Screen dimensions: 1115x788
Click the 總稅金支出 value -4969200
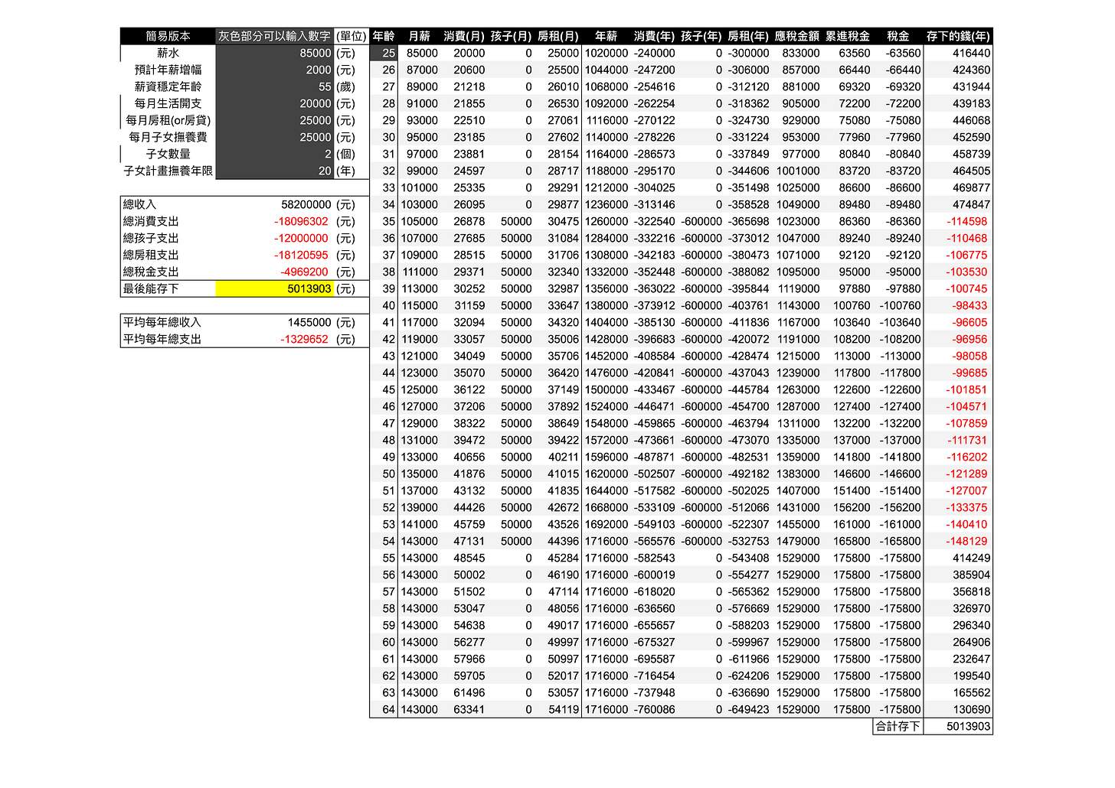coord(304,272)
